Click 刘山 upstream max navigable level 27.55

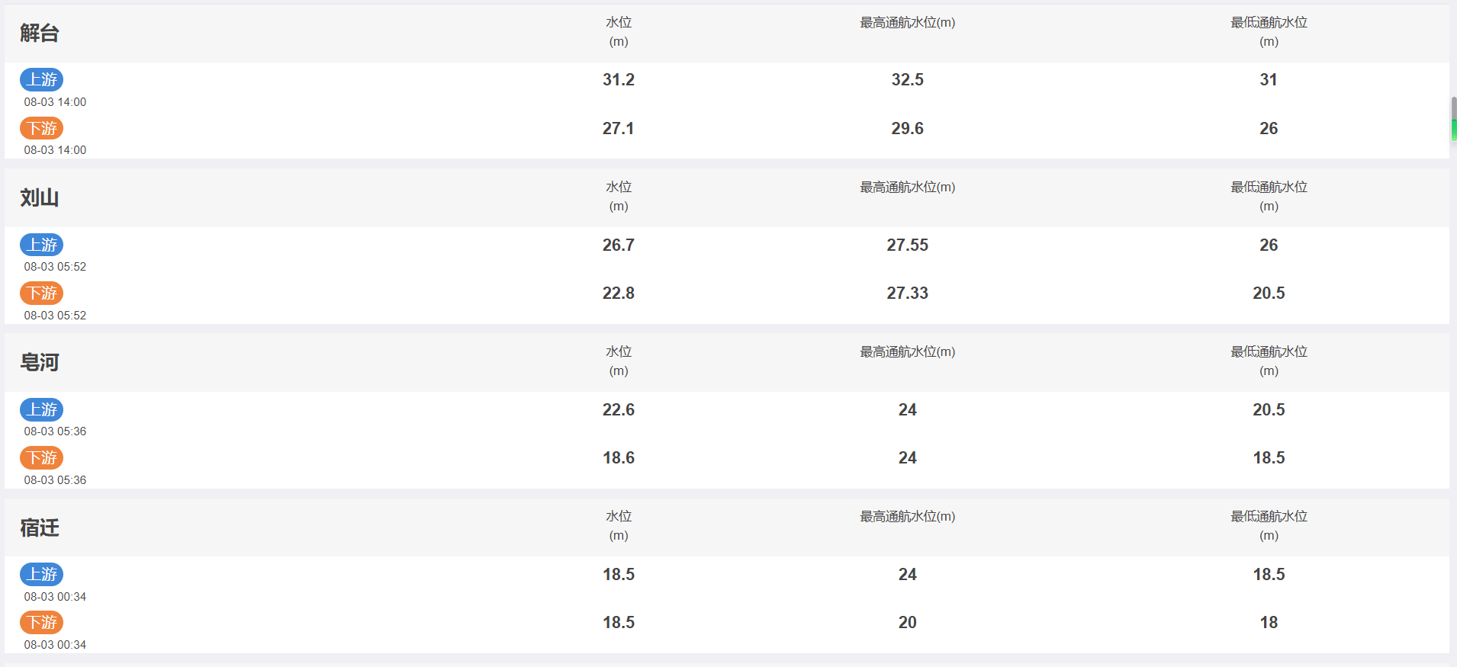click(x=908, y=245)
